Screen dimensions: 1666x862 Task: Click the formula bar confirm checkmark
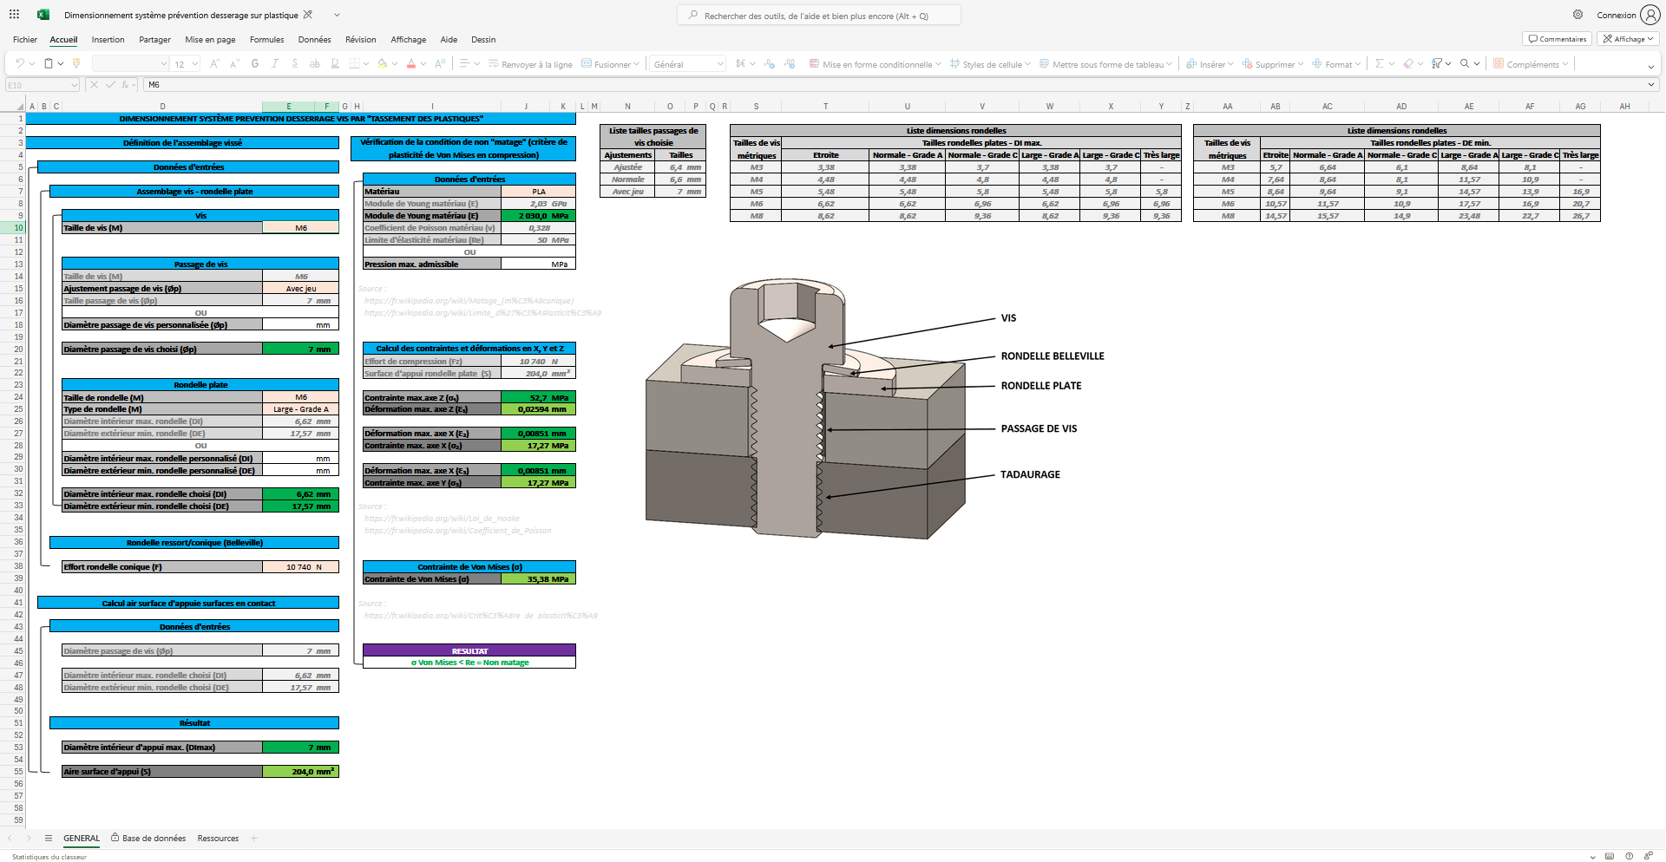110,84
